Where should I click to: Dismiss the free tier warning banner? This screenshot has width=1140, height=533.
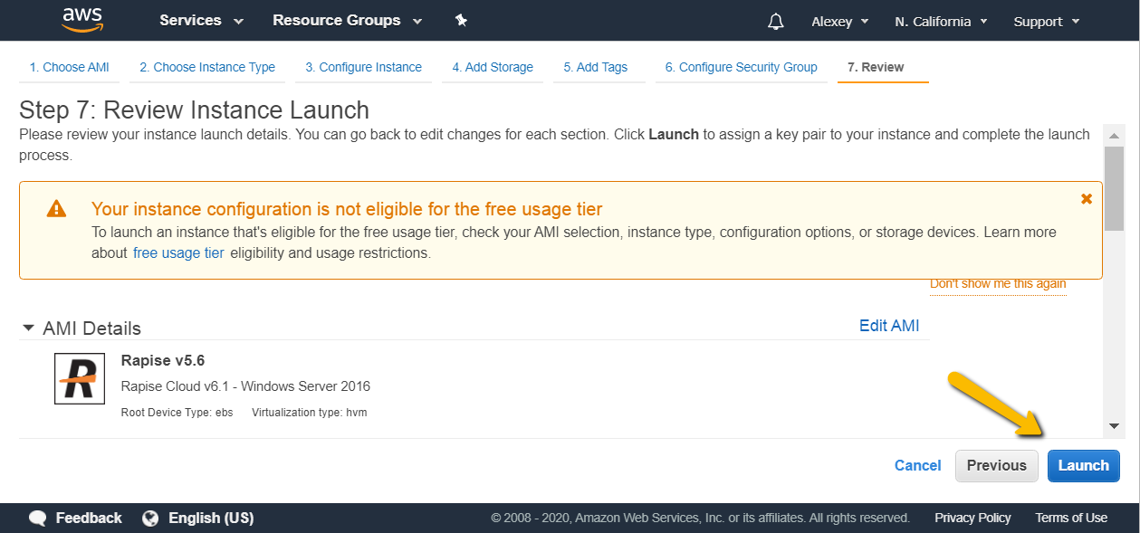pyautogui.click(x=1087, y=199)
